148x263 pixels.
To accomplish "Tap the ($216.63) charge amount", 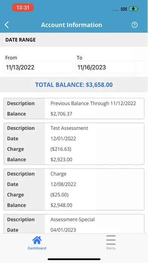I will 61,149.
